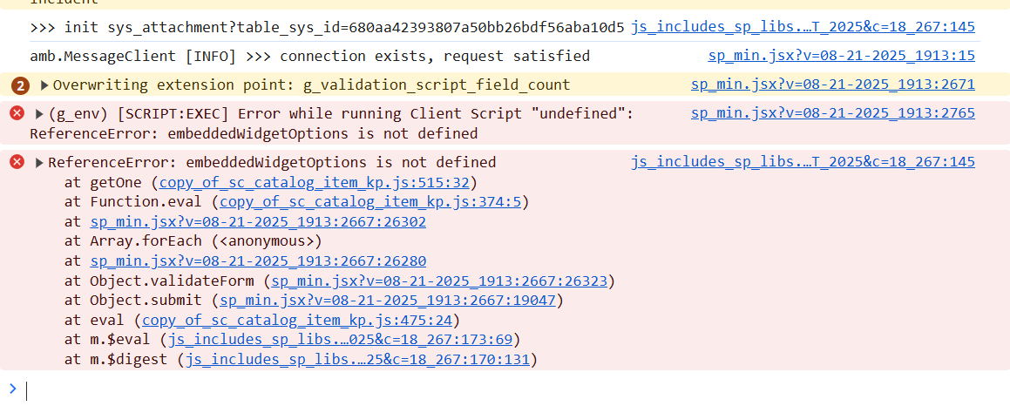The width and height of the screenshot is (1010, 406).
Task: Collapse the ReferenceError stack trace
Action: pyautogui.click(x=40, y=162)
